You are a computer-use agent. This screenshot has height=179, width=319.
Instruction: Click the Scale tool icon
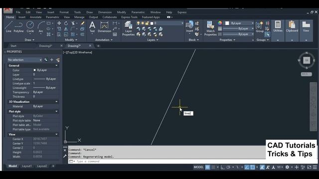pyautogui.click(x=66, y=34)
